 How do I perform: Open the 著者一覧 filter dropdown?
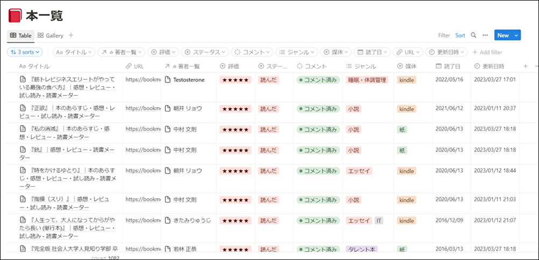coord(122,52)
